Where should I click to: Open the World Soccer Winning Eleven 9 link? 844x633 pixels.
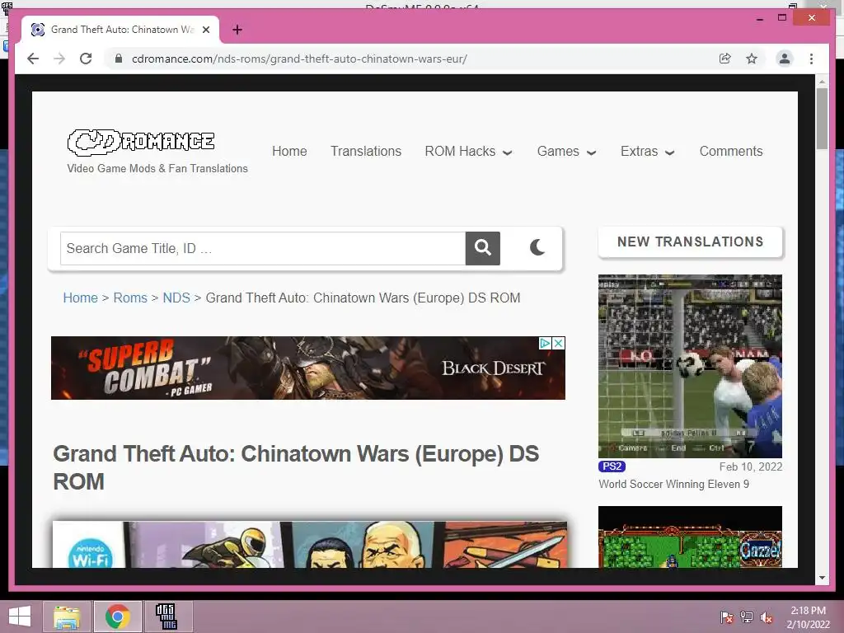coord(674,484)
